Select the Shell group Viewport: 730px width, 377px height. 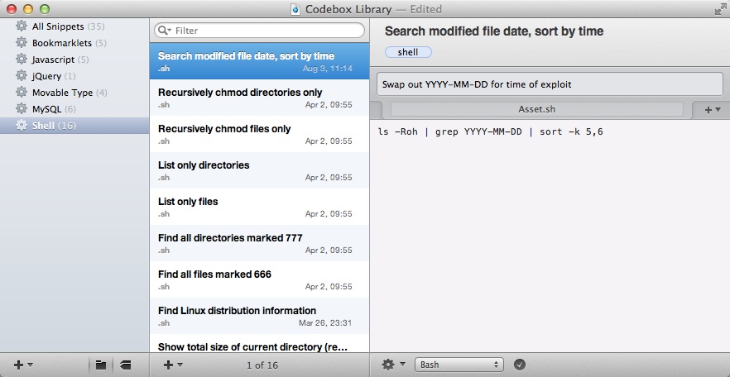pos(74,126)
